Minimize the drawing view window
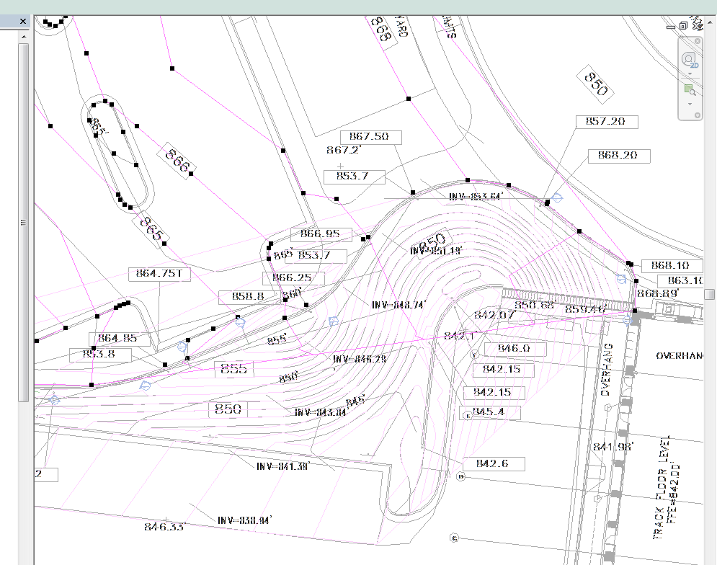The height and width of the screenshot is (565, 717). [671, 27]
